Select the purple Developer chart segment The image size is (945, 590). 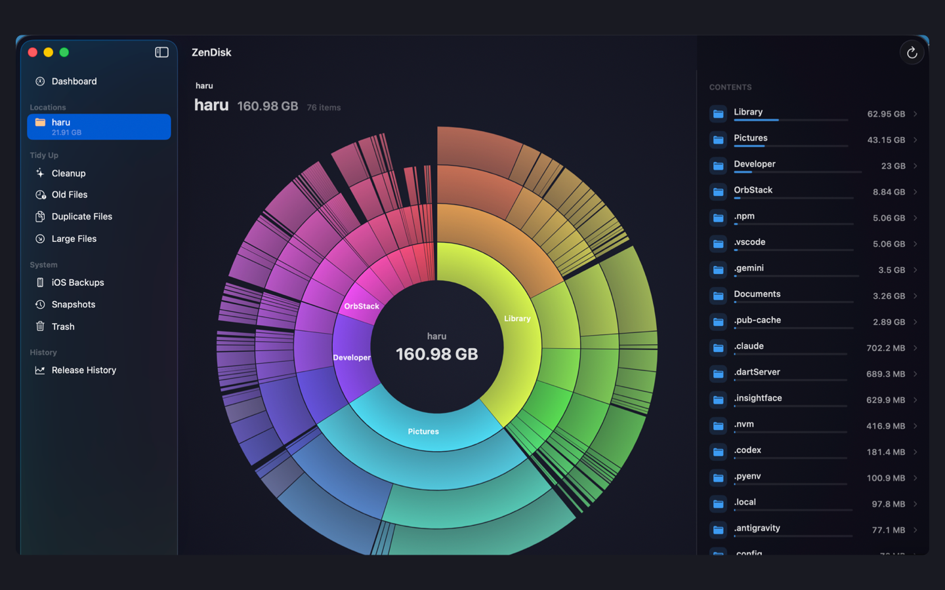click(351, 357)
